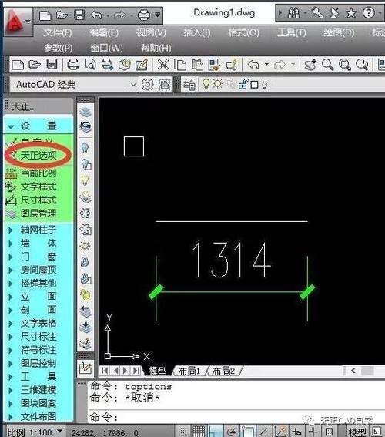Open the 视图(V) menu
This screenshot has width=385, height=437.
pos(151,33)
